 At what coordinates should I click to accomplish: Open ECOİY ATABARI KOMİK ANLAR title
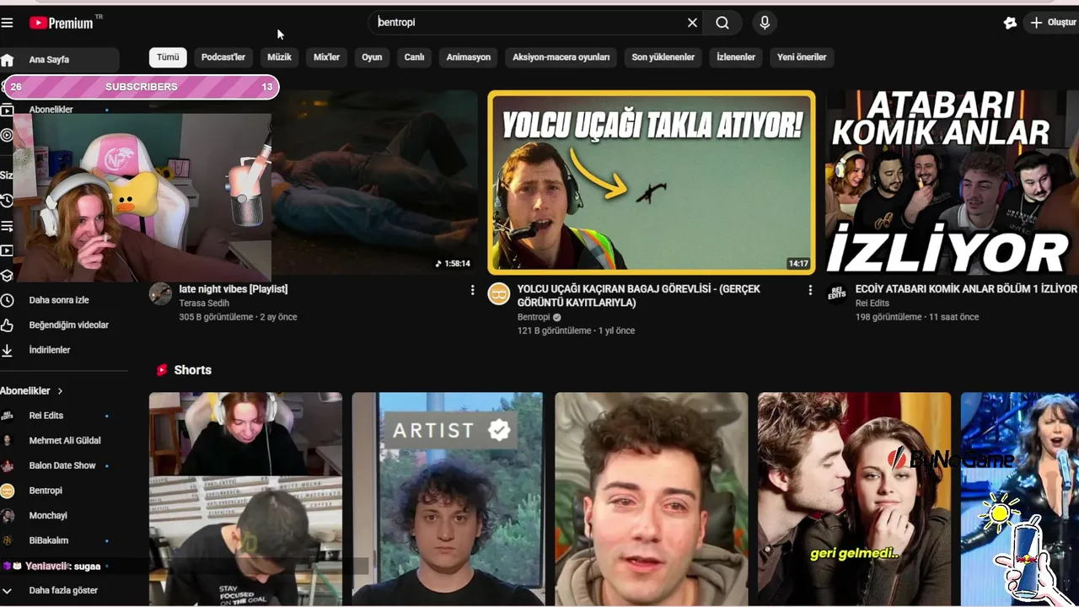pos(966,289)
